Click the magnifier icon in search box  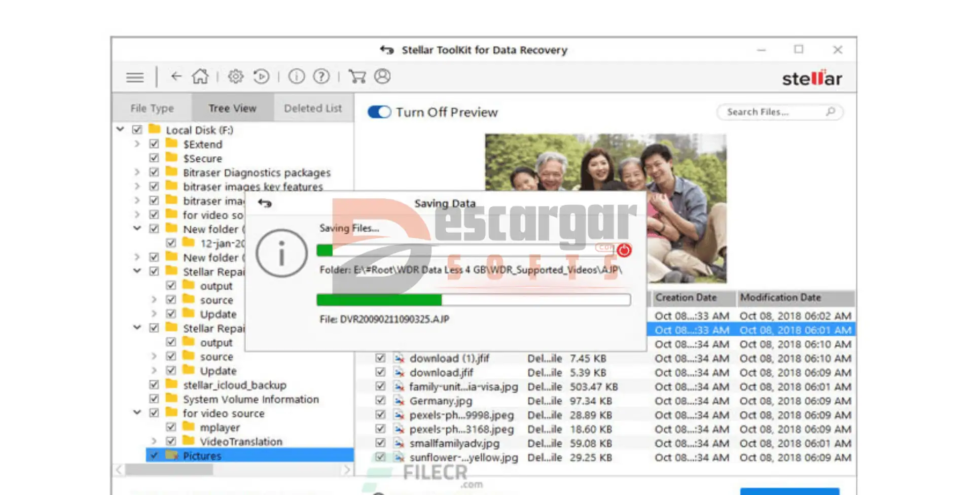pyautogui.click(x=830, y=112)
